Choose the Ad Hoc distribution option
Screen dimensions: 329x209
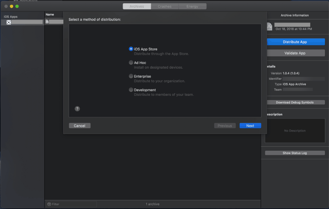pyautogui.click(x=131, y=62)
